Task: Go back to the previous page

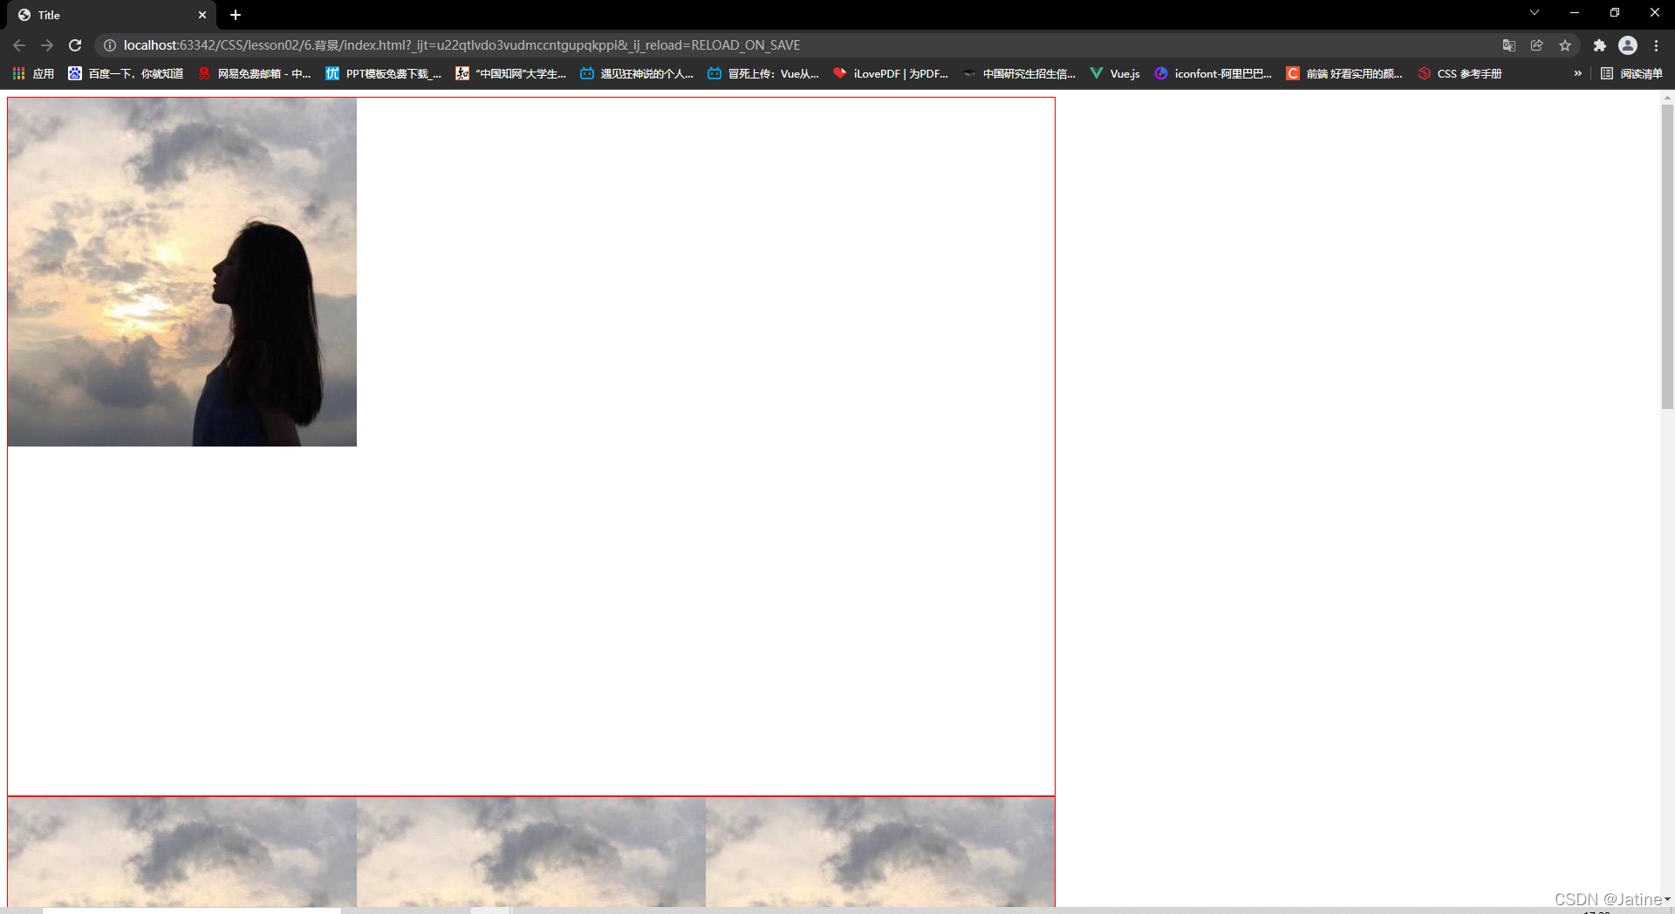Action: 19,45
